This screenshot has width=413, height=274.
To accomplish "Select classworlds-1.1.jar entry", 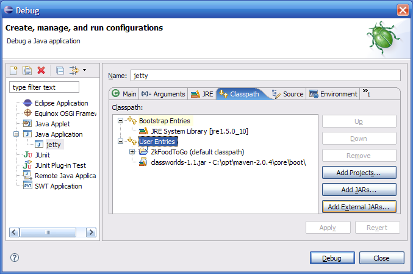I will (228, 162).
